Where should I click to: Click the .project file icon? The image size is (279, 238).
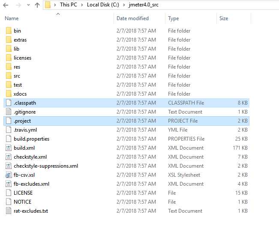click(9, 121)
